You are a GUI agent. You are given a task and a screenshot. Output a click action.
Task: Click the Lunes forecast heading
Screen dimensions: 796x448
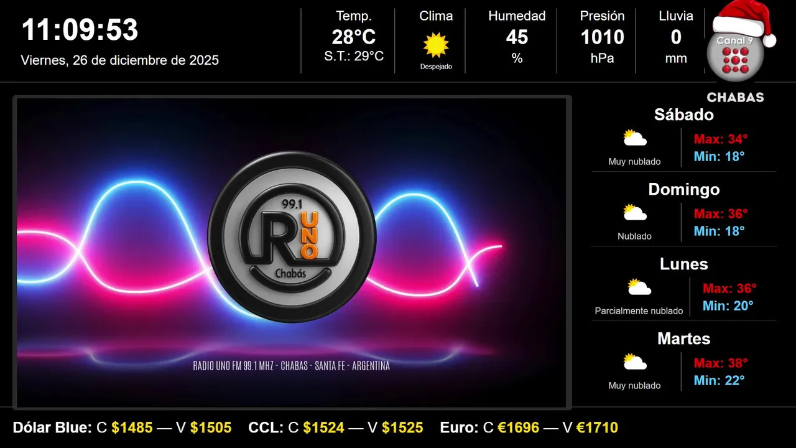tap(684, 264)
